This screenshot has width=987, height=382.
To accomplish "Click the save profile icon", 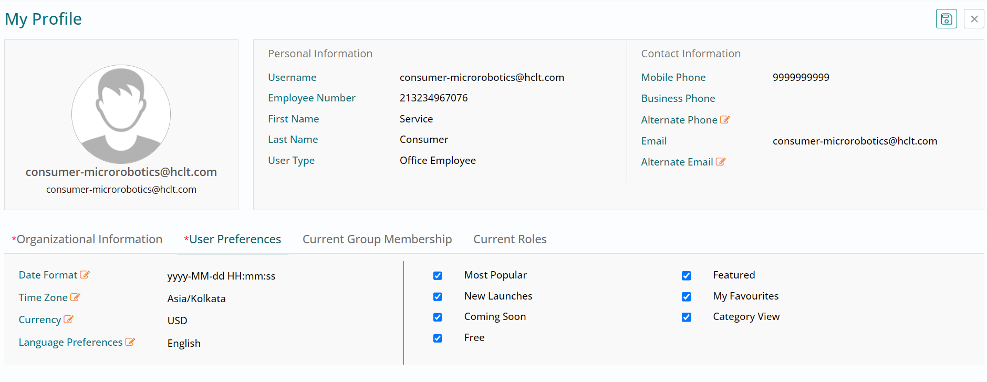I will tap(946, 19).
